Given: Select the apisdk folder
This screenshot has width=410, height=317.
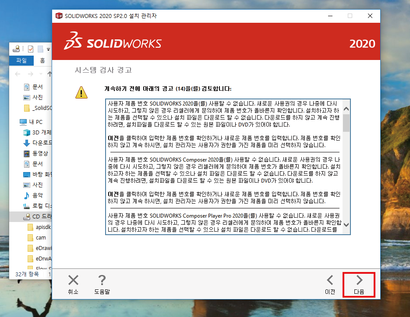Looking at the screenshot, I should (x=39, y=227).
